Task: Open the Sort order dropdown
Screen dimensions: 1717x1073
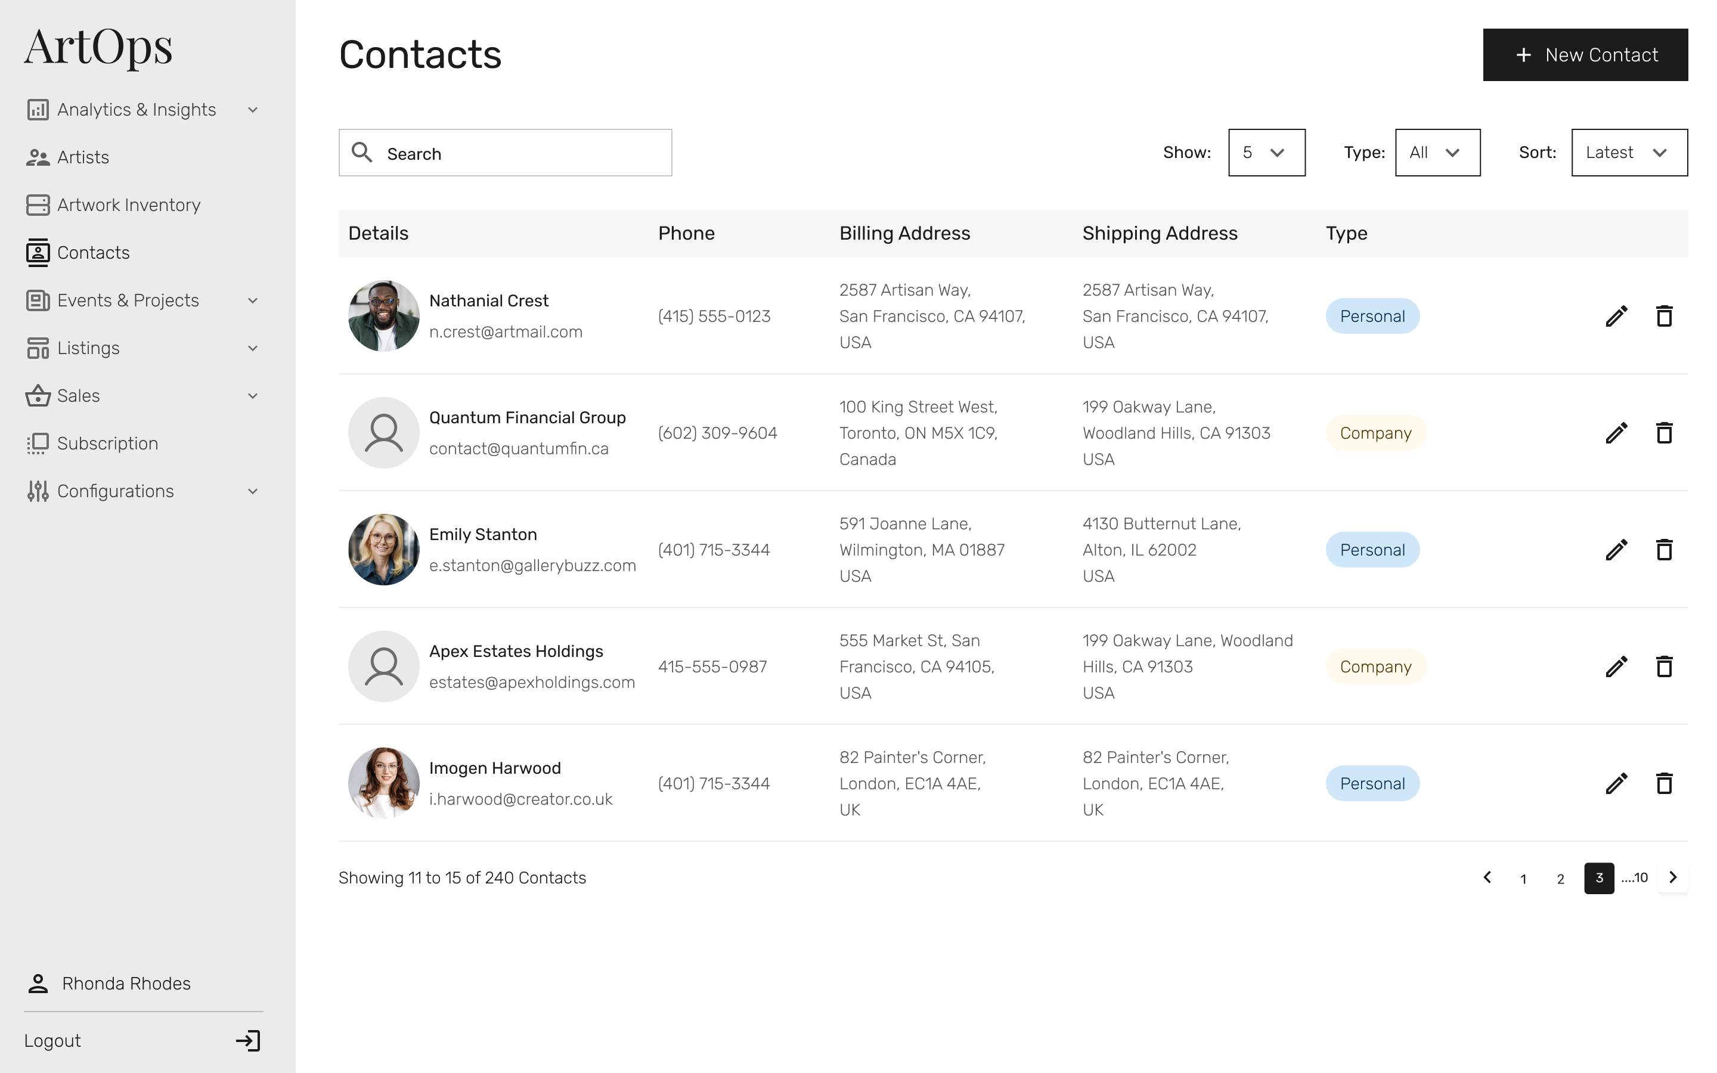Action: pos(1629,153)
